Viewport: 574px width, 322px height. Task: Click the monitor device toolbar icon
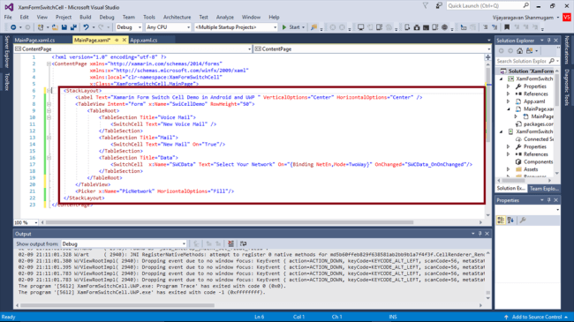pos(360,27)
